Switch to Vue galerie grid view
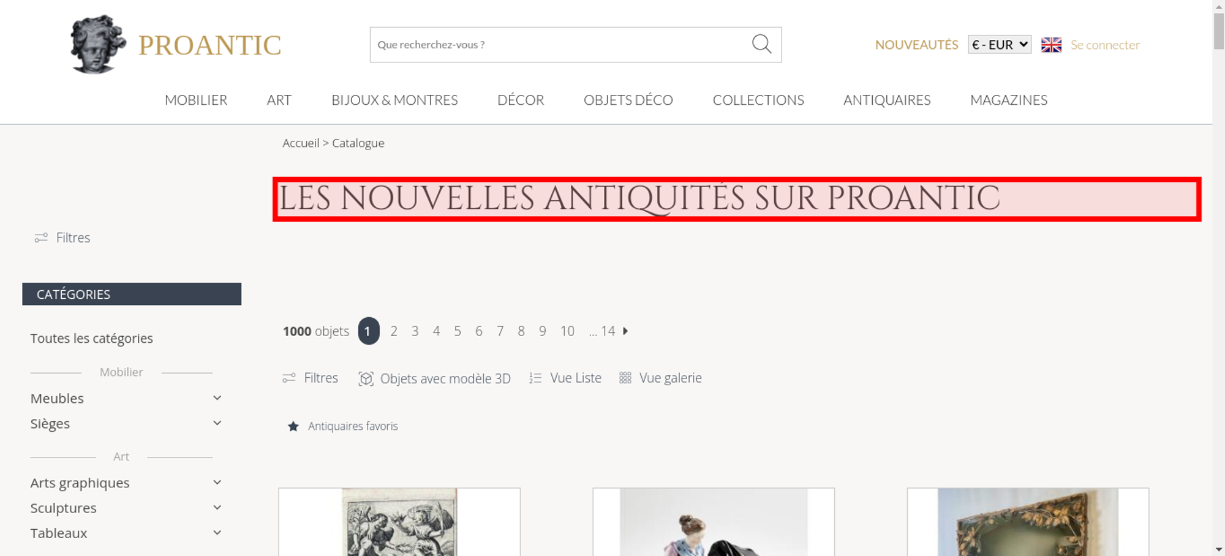This screenshot has width=1225, height=556. click(x=660, y=378)
